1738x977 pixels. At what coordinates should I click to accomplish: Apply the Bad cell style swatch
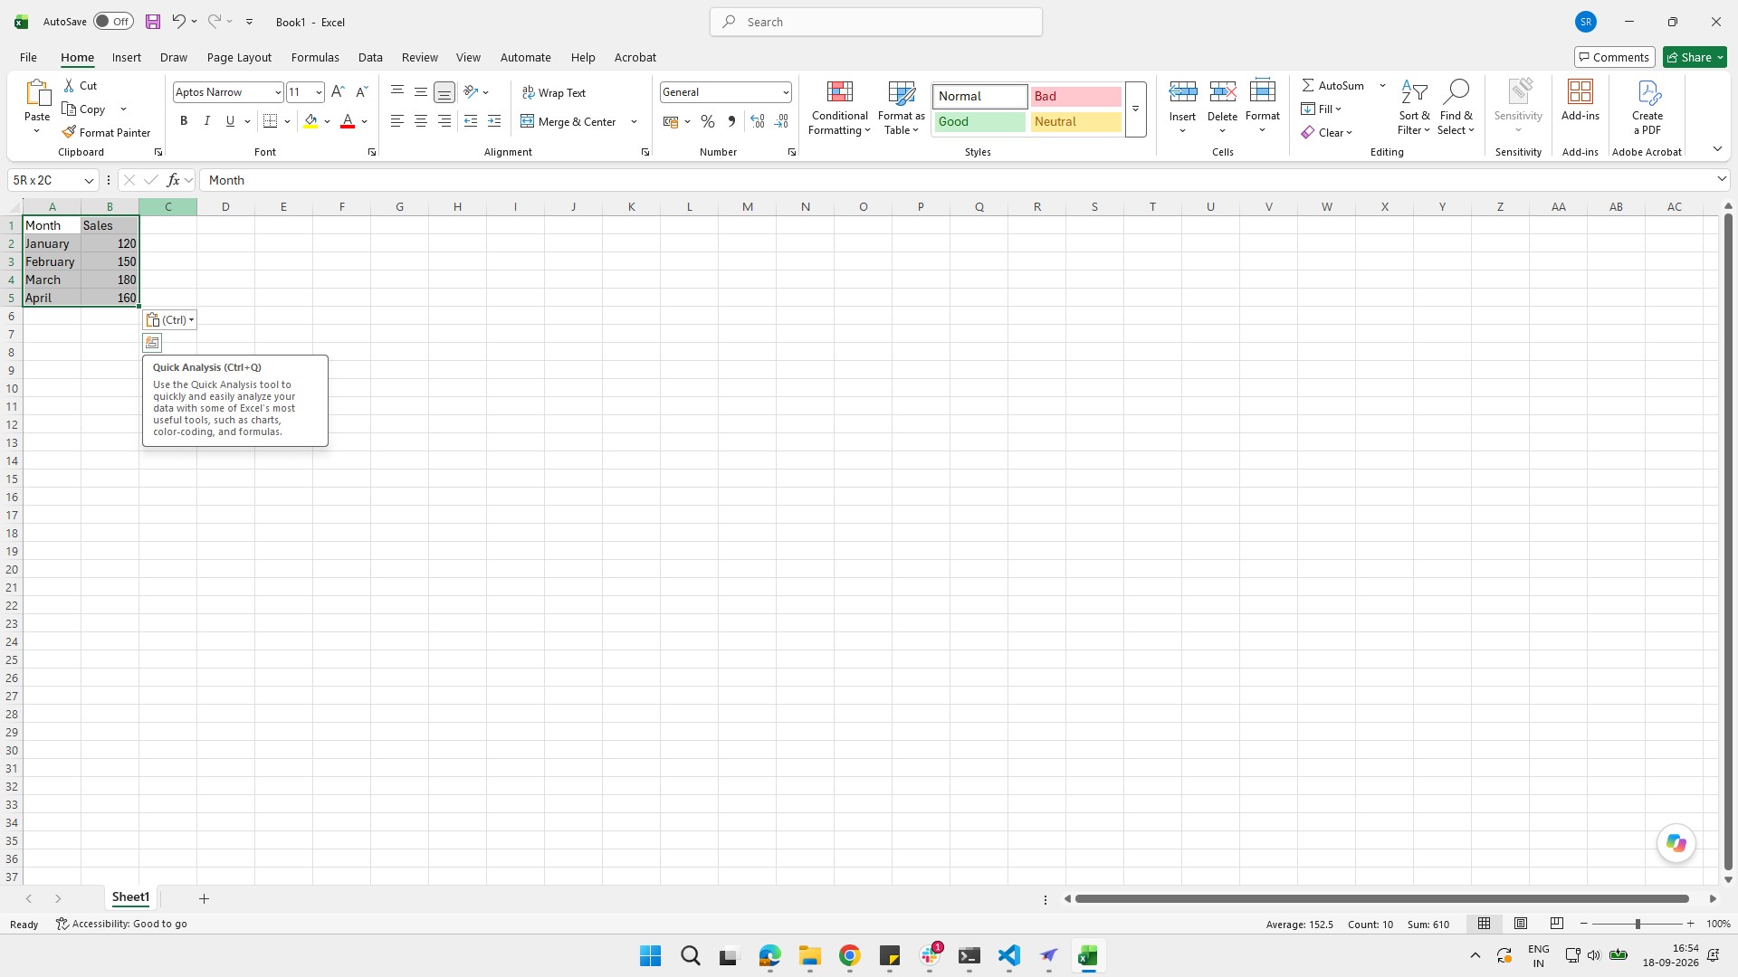coord(1075,96)
